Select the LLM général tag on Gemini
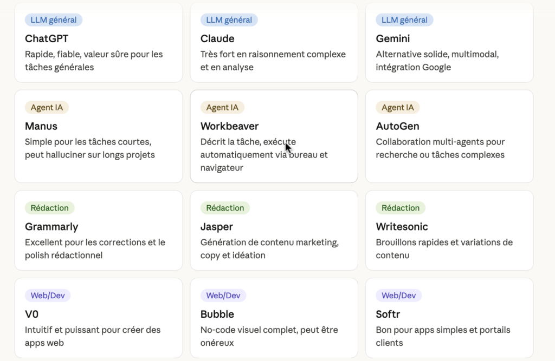 (404, 19)
